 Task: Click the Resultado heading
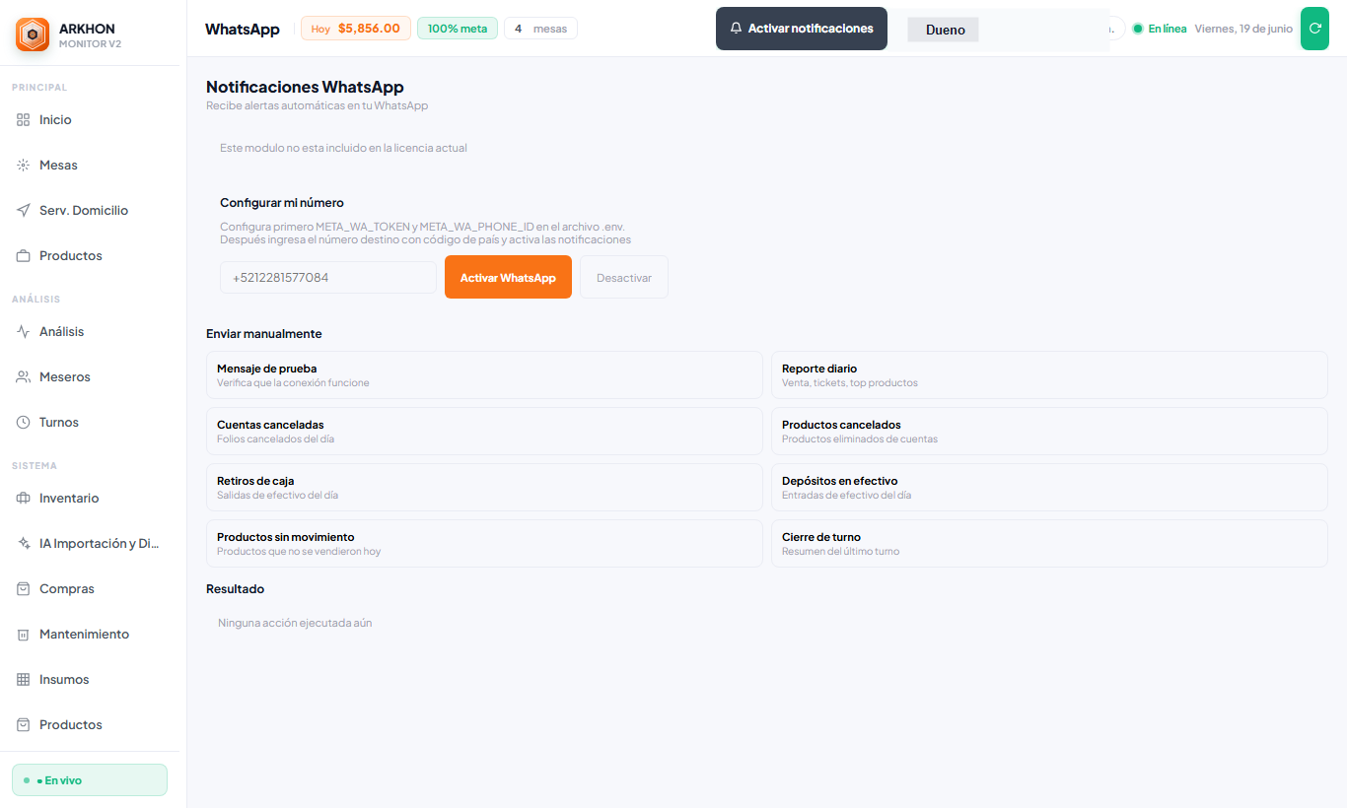(235, 588)
